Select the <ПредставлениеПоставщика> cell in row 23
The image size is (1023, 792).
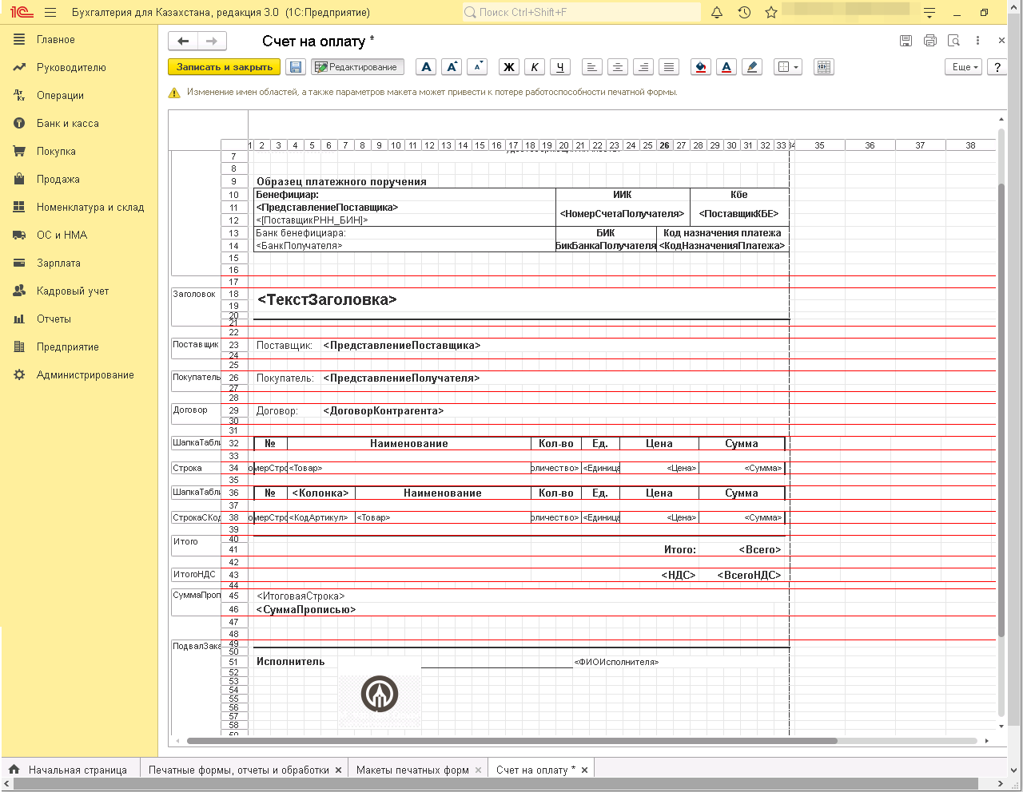coord(402,346)
